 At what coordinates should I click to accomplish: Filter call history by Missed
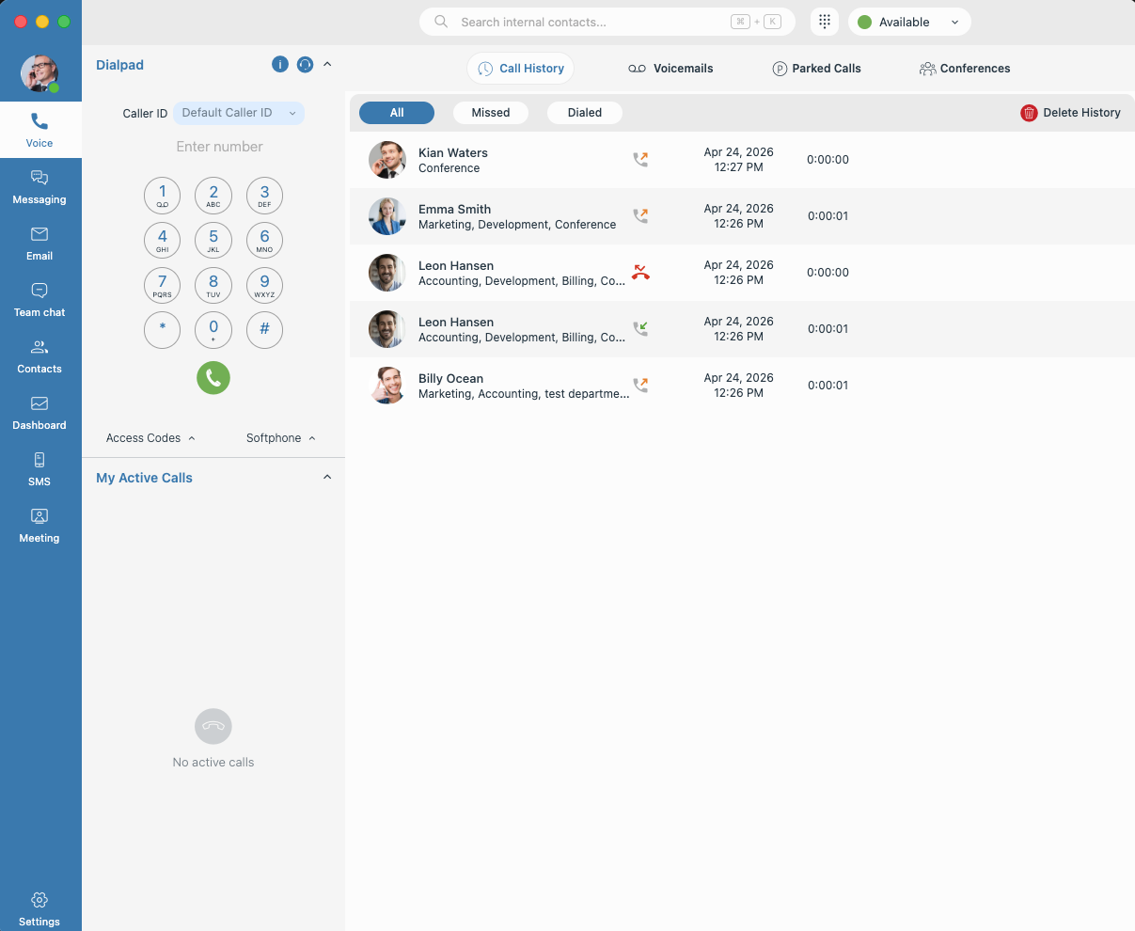(x=490, y=113)
